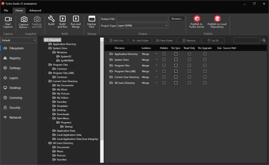Switch to the Advanced ribbon tab
This screenshot has height=165, width=269.
click(x=35, y=10)
